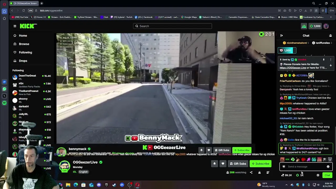The height and width of the screenshot is (189, 336).
Task: Go back in browser history
Action: [x=12, y=10]
